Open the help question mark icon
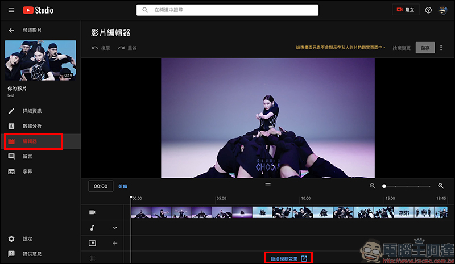The image size is (455, 264). click(x=428, y=10)
